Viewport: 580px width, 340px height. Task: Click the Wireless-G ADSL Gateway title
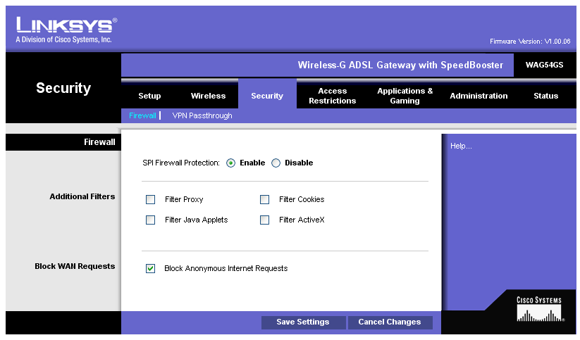[400, 65]
